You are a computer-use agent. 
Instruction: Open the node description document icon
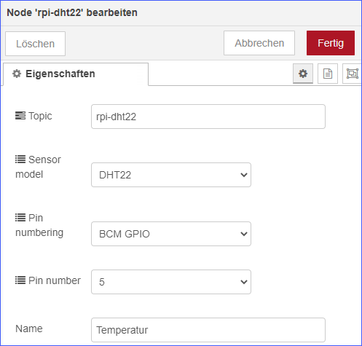328,74
